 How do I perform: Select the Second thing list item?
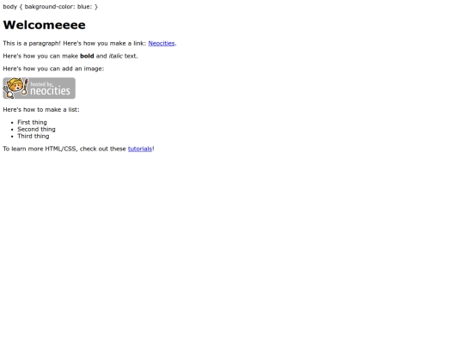pyautogui.click(x=36, y=129)
